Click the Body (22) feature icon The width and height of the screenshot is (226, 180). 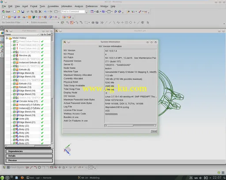point(17,126)
